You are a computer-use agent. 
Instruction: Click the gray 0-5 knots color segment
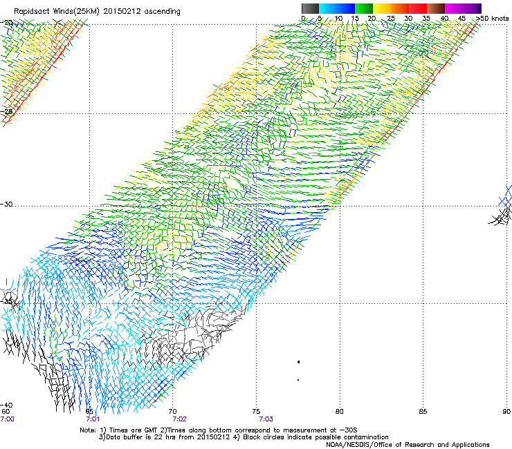tap(310, 8)
